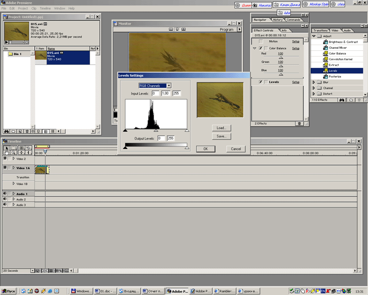Select the arrow Selection tool in Timeline
Viewport: 368px width, 295px height.
(x=6, y=147)
